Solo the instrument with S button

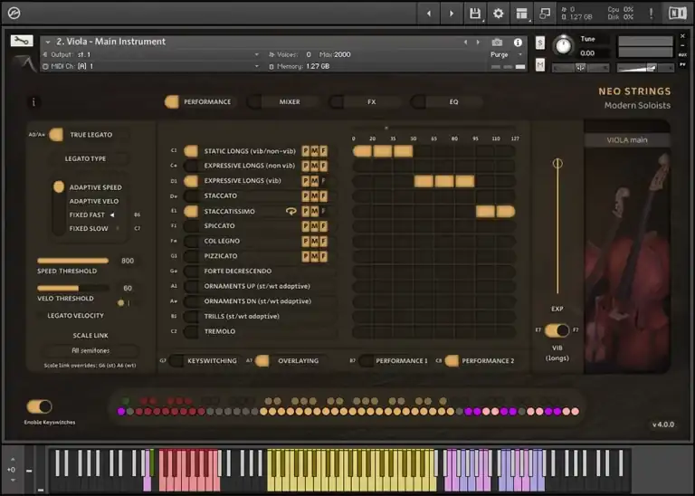point(540,43)
